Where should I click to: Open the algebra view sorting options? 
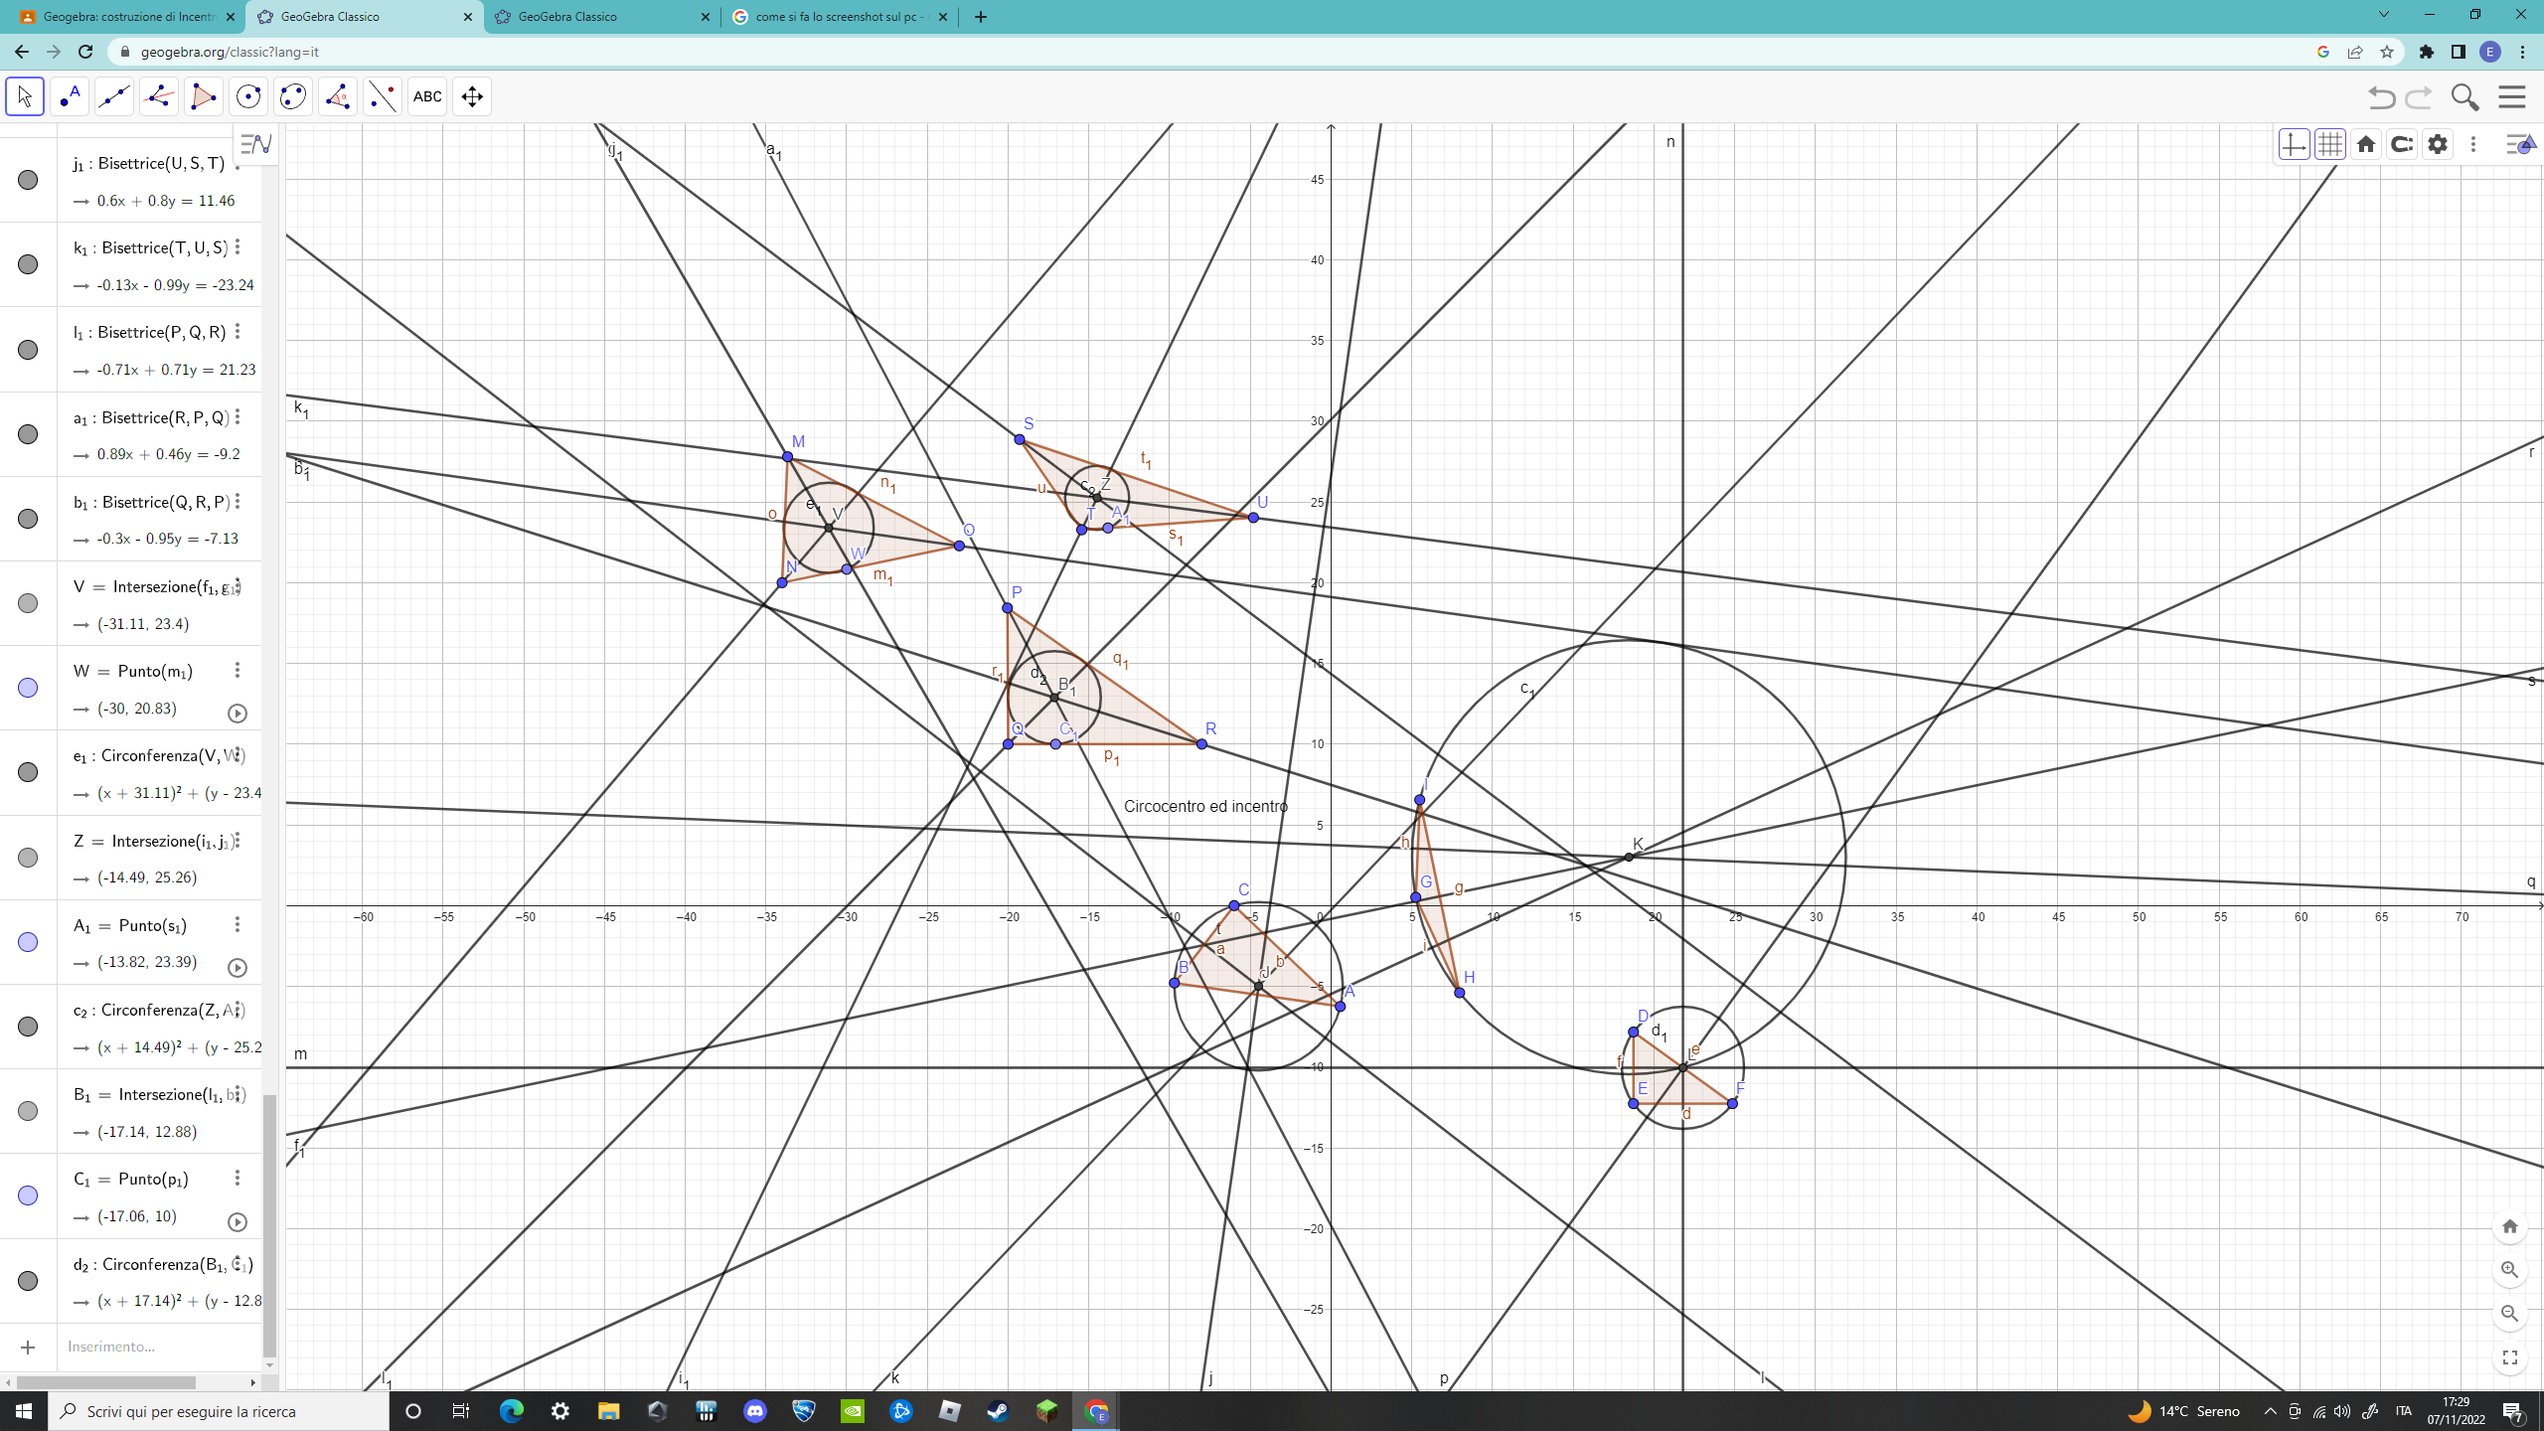(256, 144)
